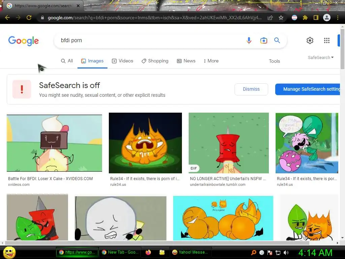
Task: Click the horizontal scrollbar right arrow
Action: 338,243
